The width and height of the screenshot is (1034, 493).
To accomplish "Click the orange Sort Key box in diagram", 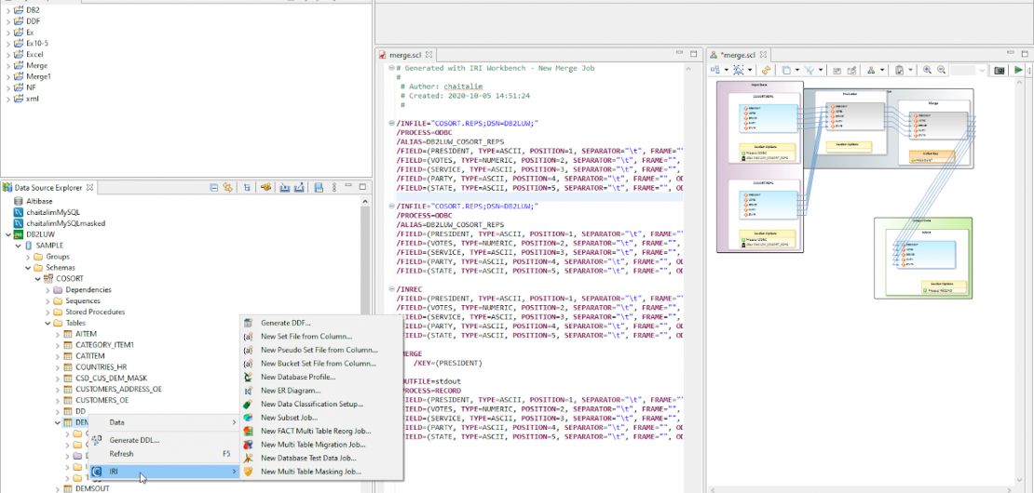I will click(932, 156).
